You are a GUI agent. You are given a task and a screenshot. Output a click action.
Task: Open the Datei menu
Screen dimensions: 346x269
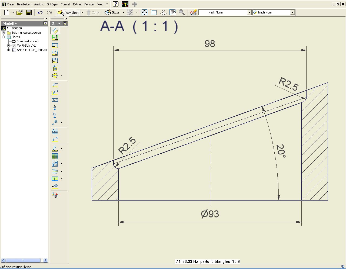coord(11,4)
